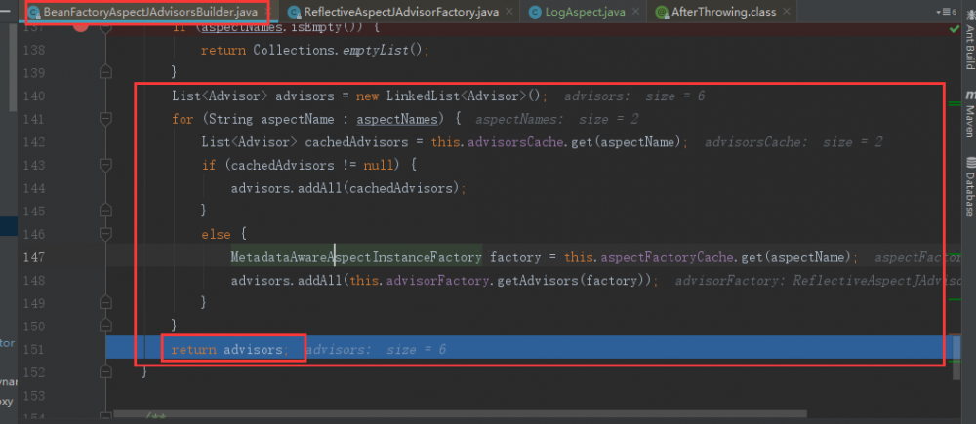This screenshot has height=424, width=976.
Task: Collapse the if block at line 143
Action: [105, 165]
